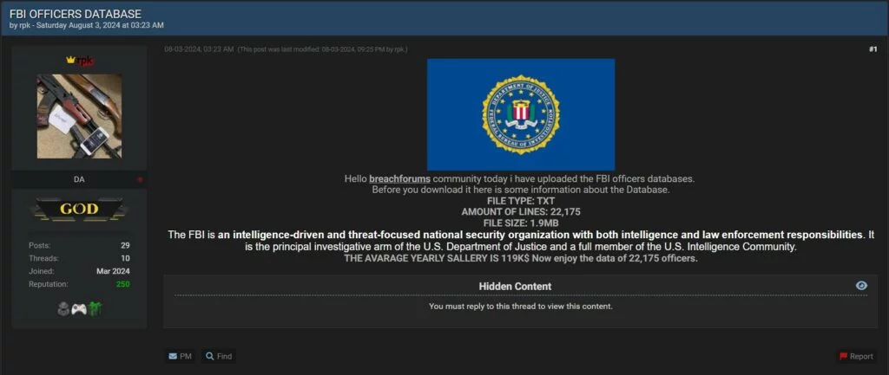Viewport: 889px width, 375px height.
Task: Click the FBI OFFICERS DATABASE thread title
Action: point(76,14)
